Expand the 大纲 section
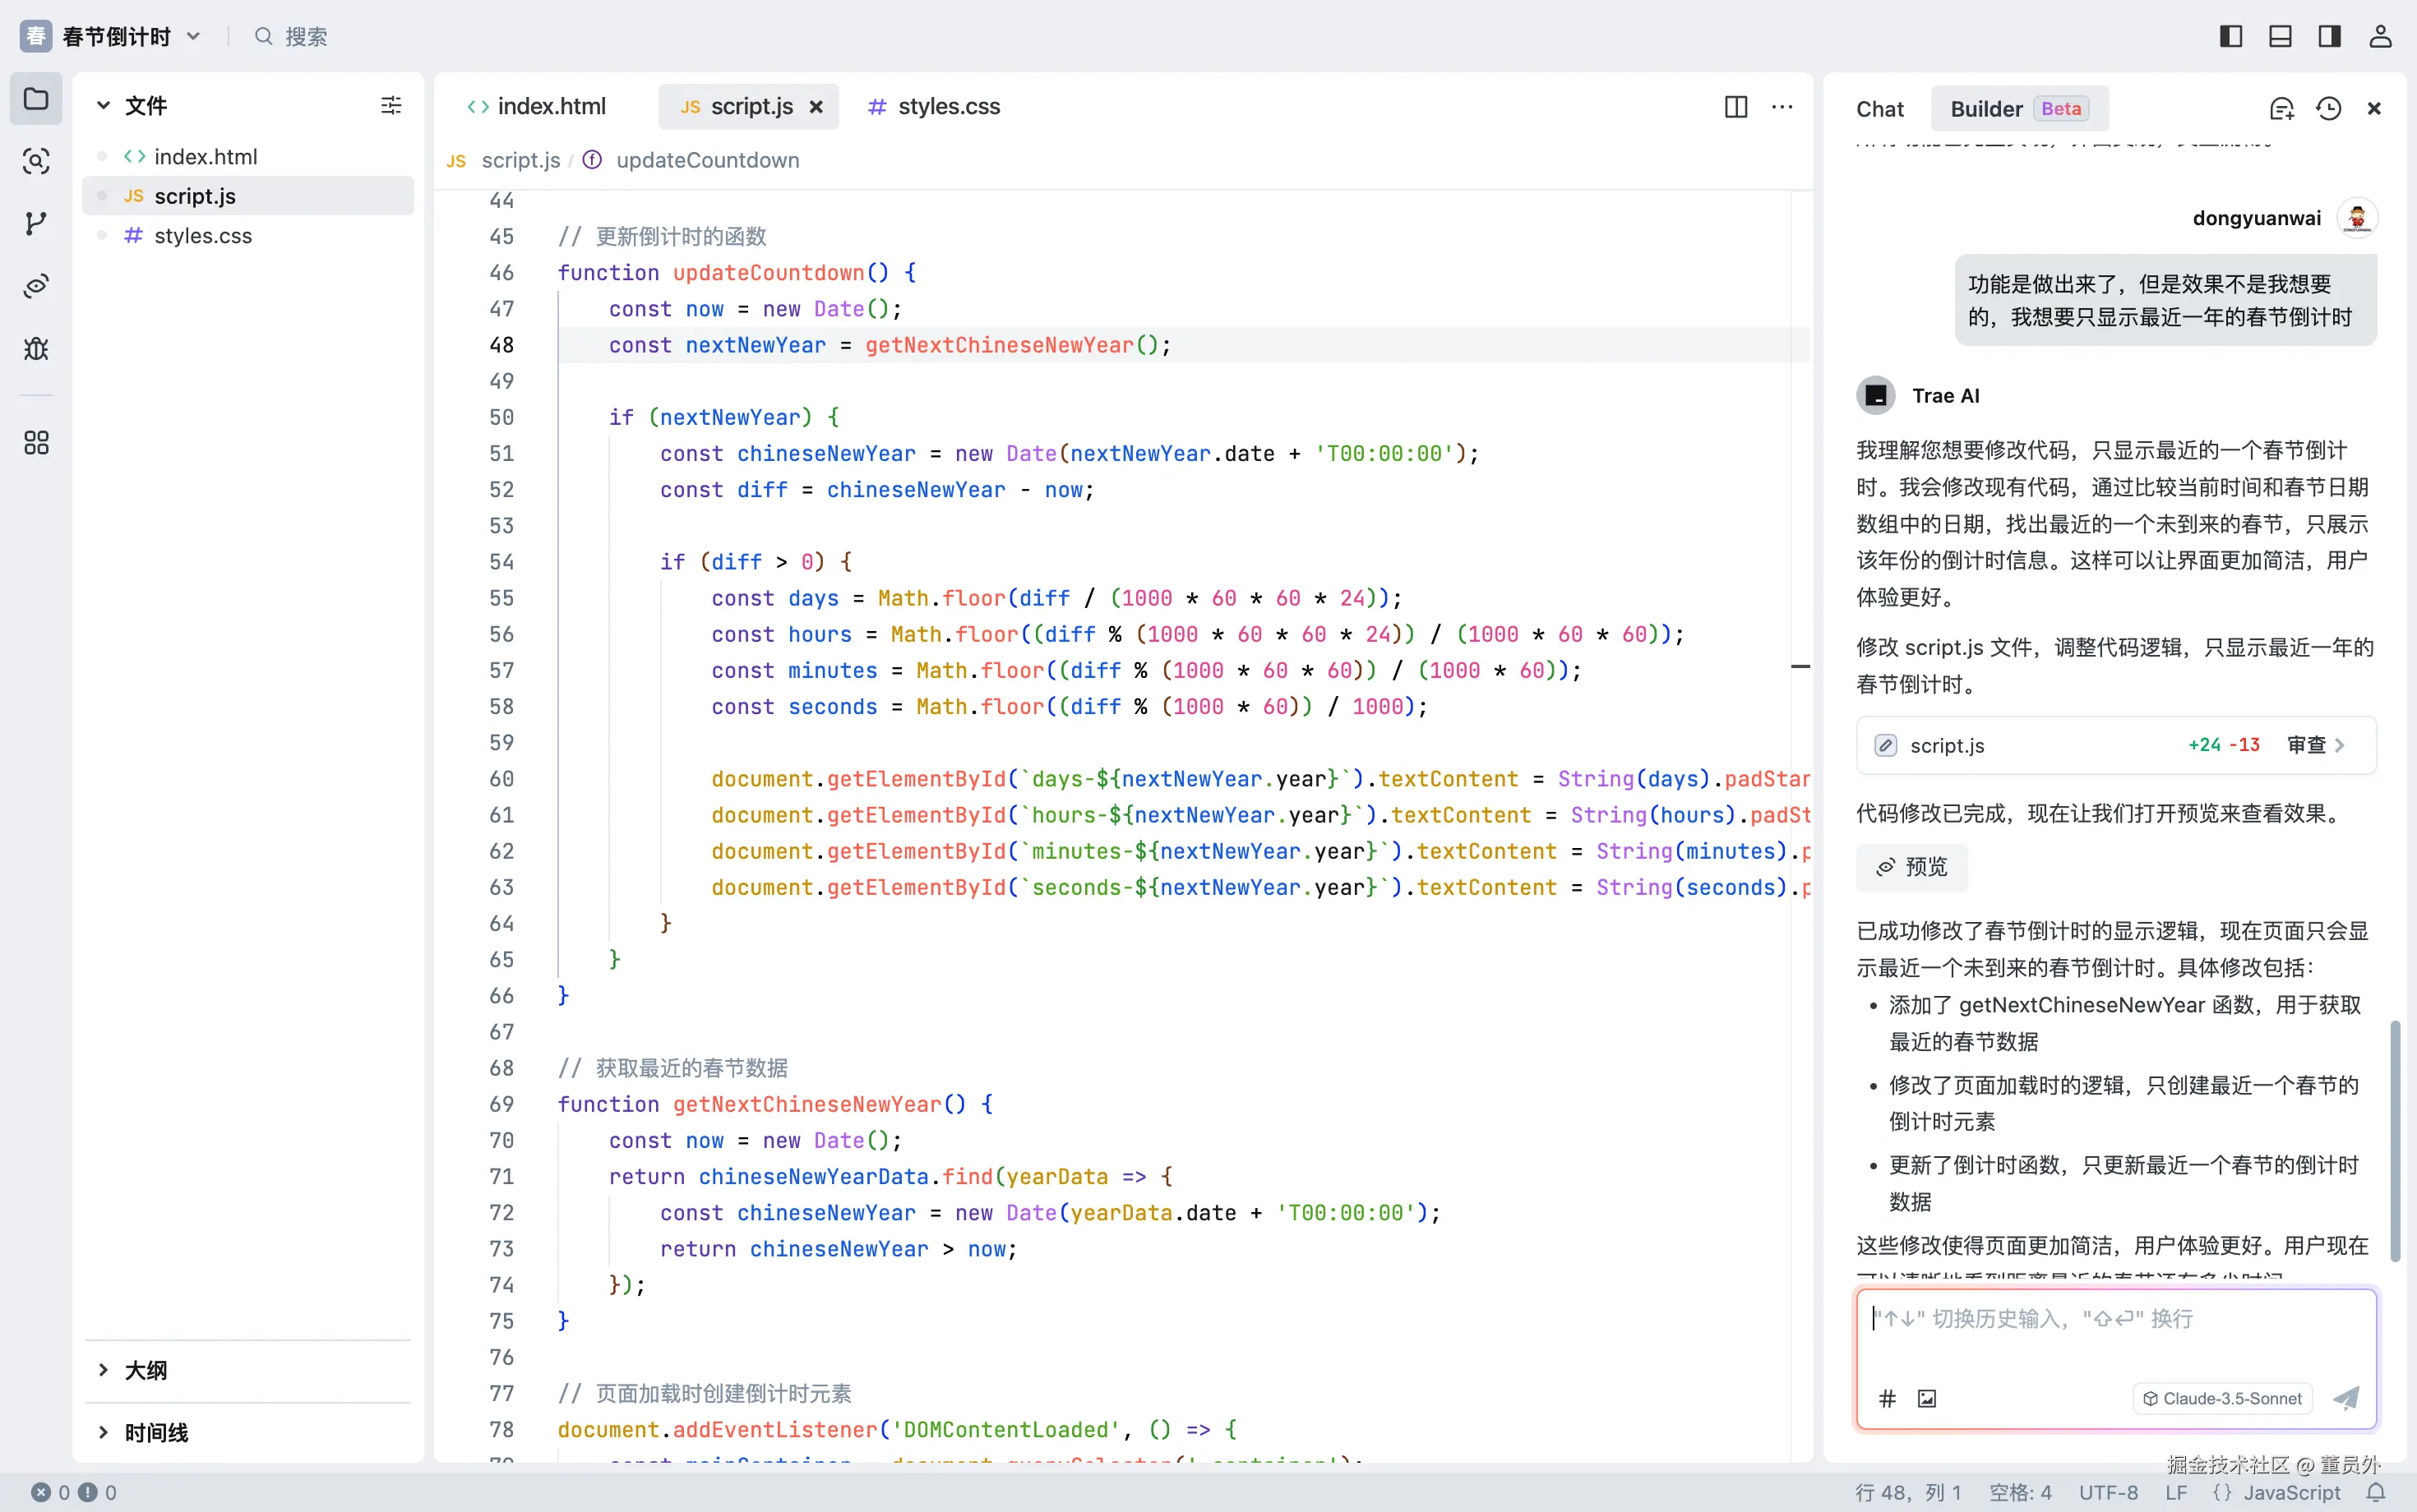2417x1512 pixels. click(102, 1370)
